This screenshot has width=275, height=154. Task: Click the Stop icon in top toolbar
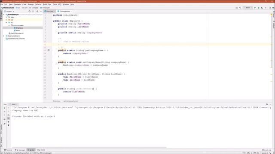point(266,8)
